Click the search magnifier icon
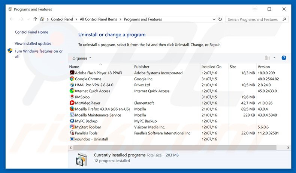 (x=284, y=19)
